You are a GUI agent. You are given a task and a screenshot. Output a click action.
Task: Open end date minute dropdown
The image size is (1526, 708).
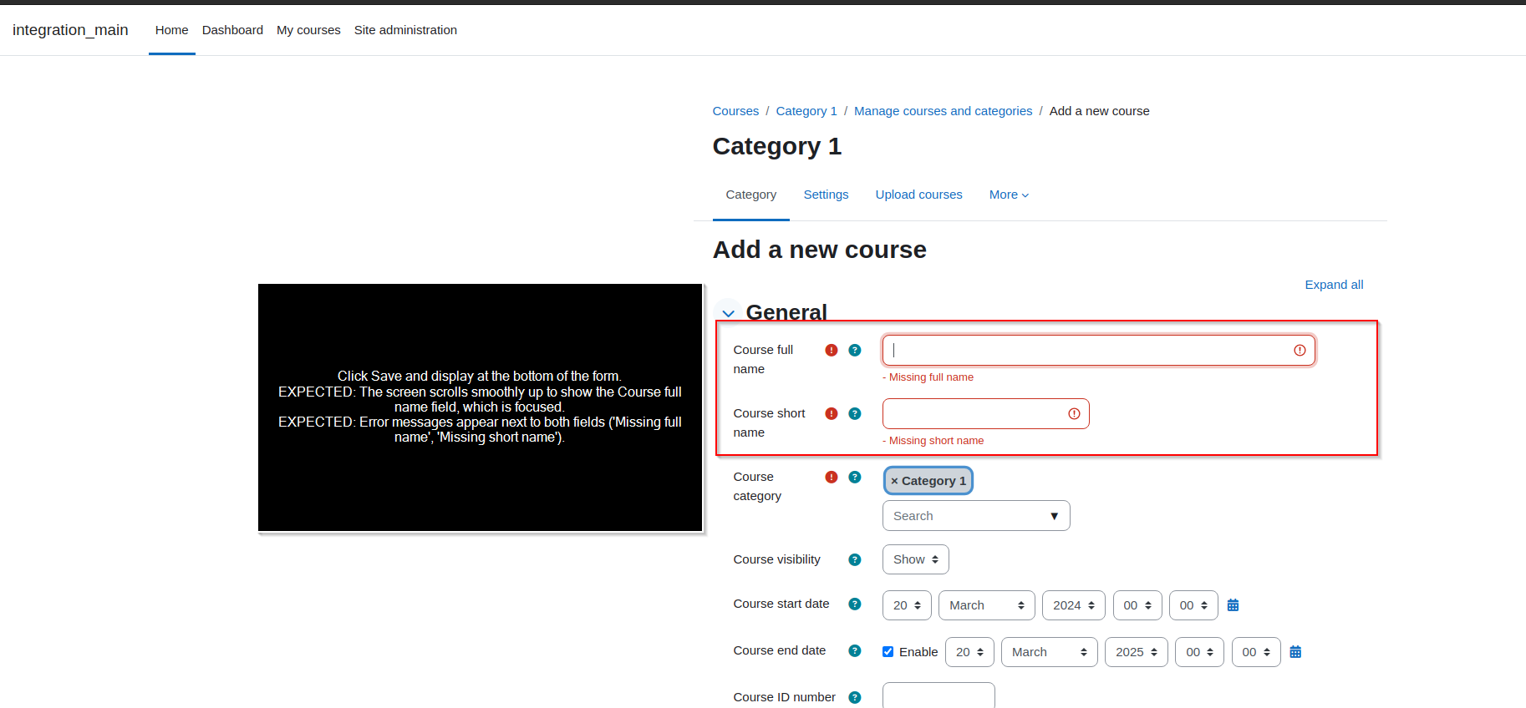point(1256,652)
